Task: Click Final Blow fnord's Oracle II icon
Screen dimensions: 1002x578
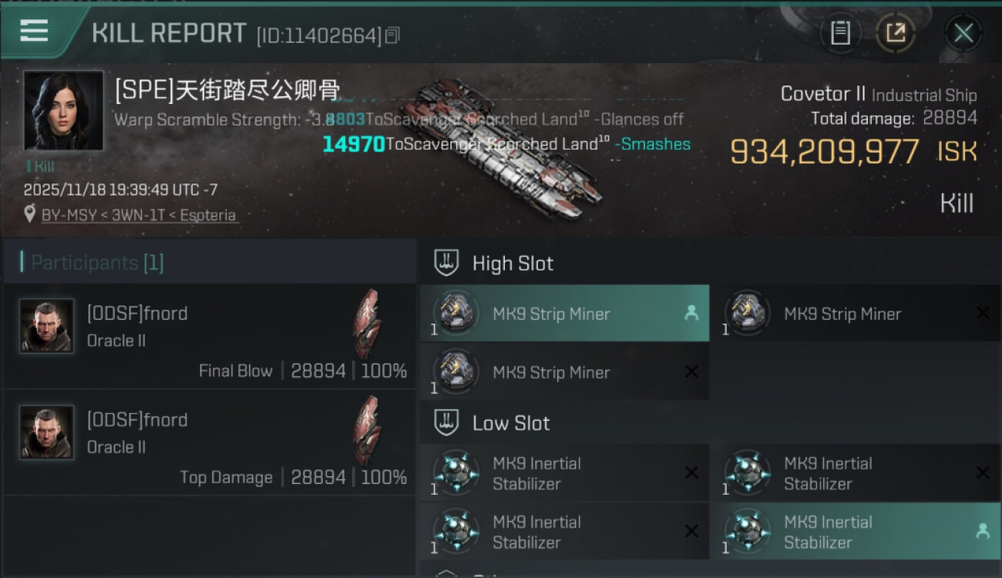Action: pyautogui.click(x=367, y=324)
